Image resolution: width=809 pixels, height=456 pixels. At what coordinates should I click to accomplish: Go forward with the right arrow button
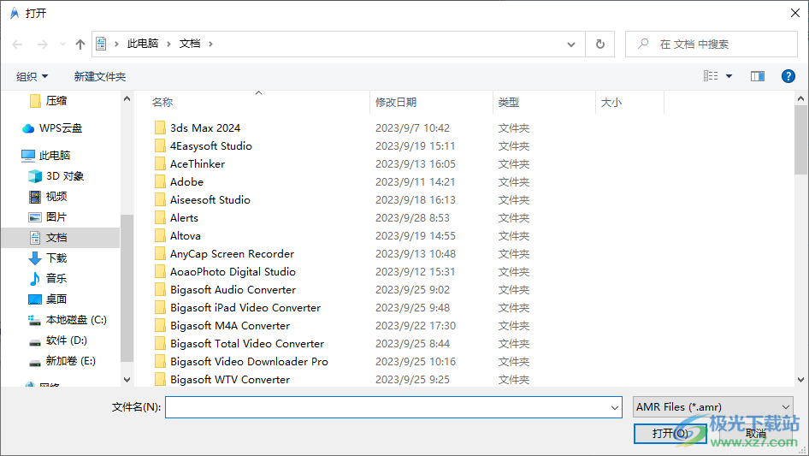pyautogui.click(x=42, y=44)
